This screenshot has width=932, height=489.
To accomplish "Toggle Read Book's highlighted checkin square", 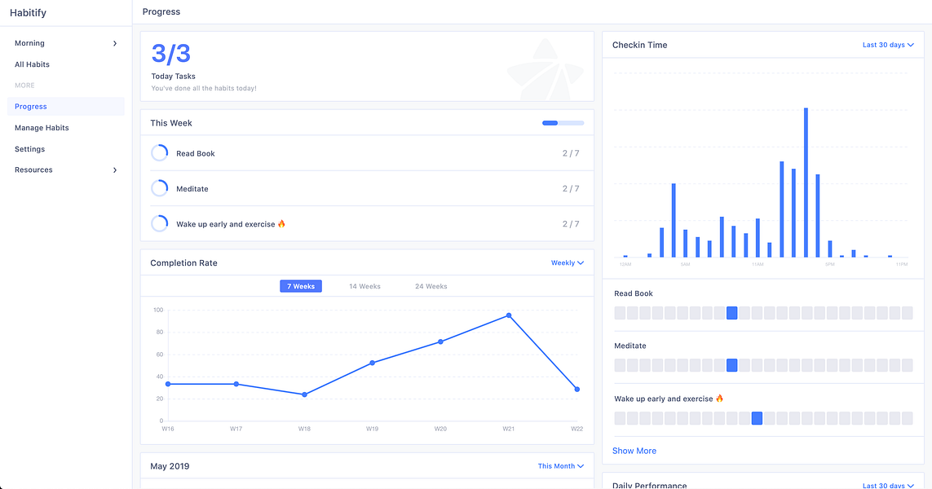I will coord(731,312).
